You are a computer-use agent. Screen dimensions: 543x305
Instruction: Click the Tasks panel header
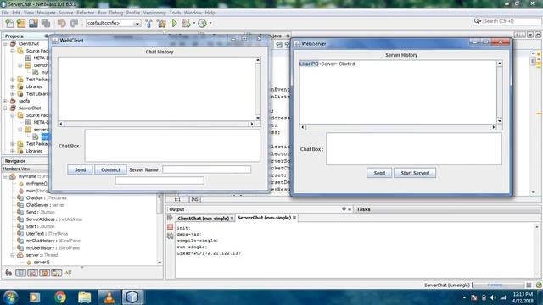363,209
